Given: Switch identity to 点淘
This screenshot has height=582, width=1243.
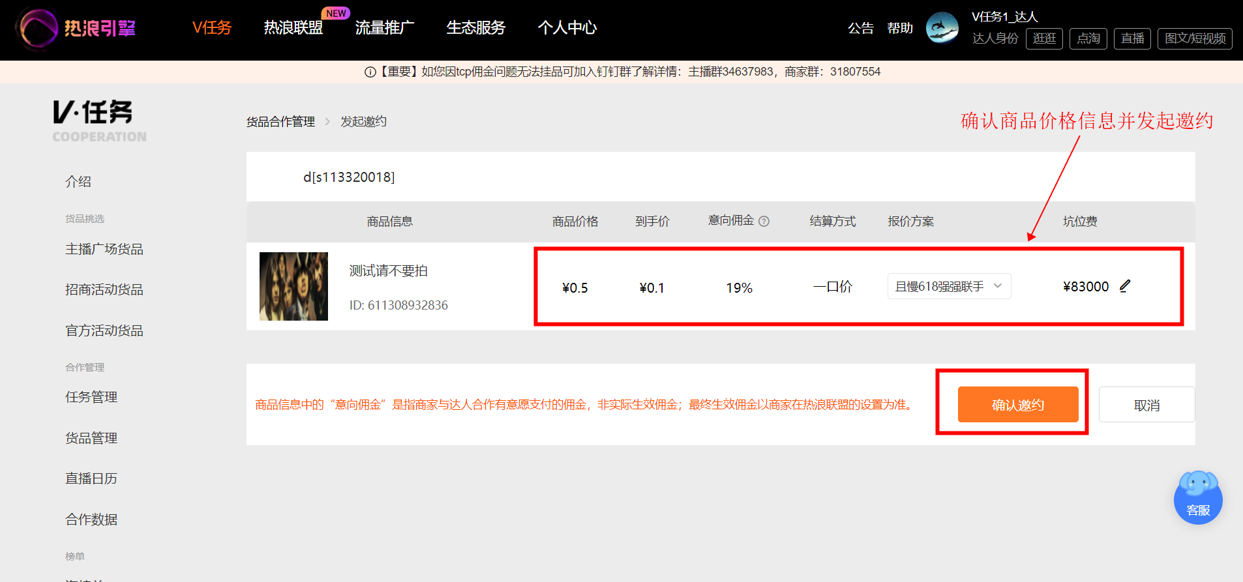Looking at the screenshot, I should [1088, 38].
